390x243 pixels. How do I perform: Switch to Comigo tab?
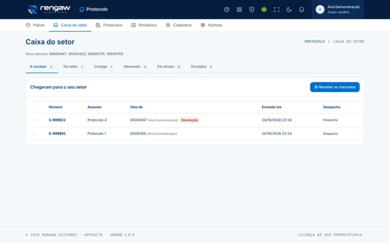(103, 67)
